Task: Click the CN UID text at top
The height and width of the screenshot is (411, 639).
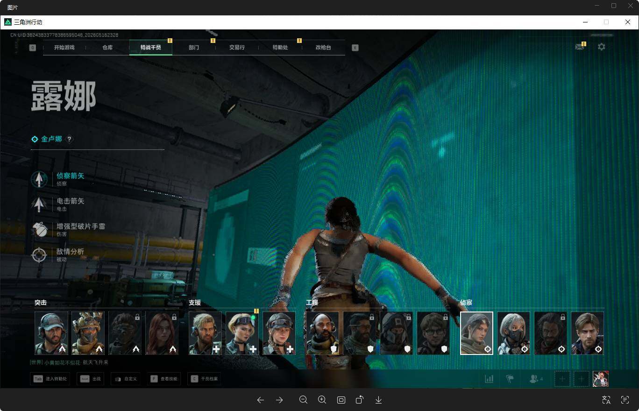Action: pyautogui.click(x=64, y=35)
